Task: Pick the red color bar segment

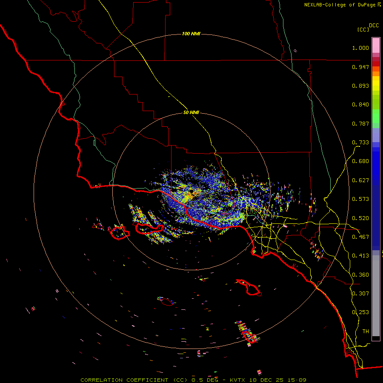Action: click(376, 64)
